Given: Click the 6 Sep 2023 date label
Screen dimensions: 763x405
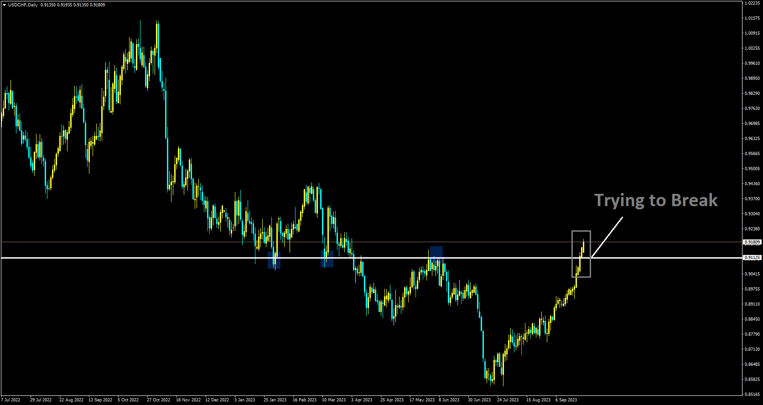Looking at the screenshot, I should tap(566, 400).
